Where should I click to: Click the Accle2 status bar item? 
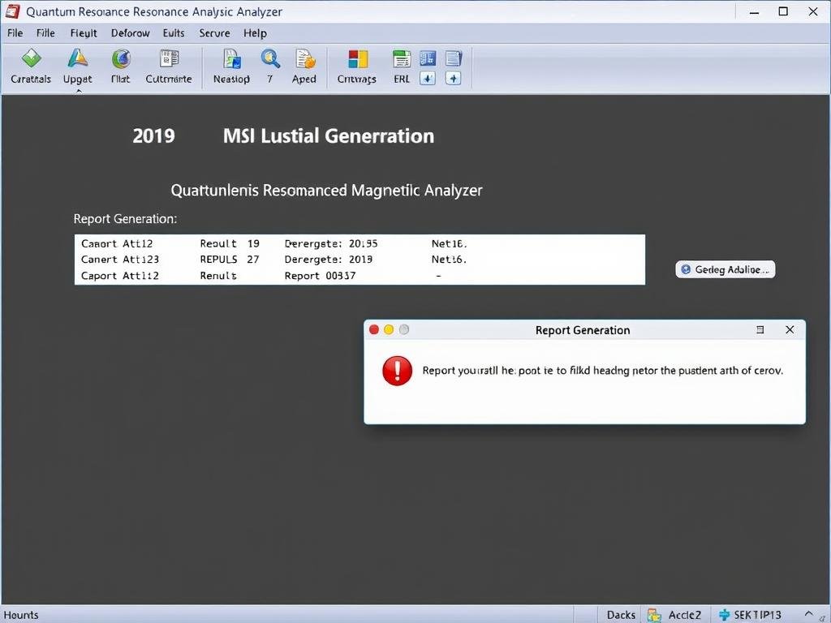(x=676, y=615)
